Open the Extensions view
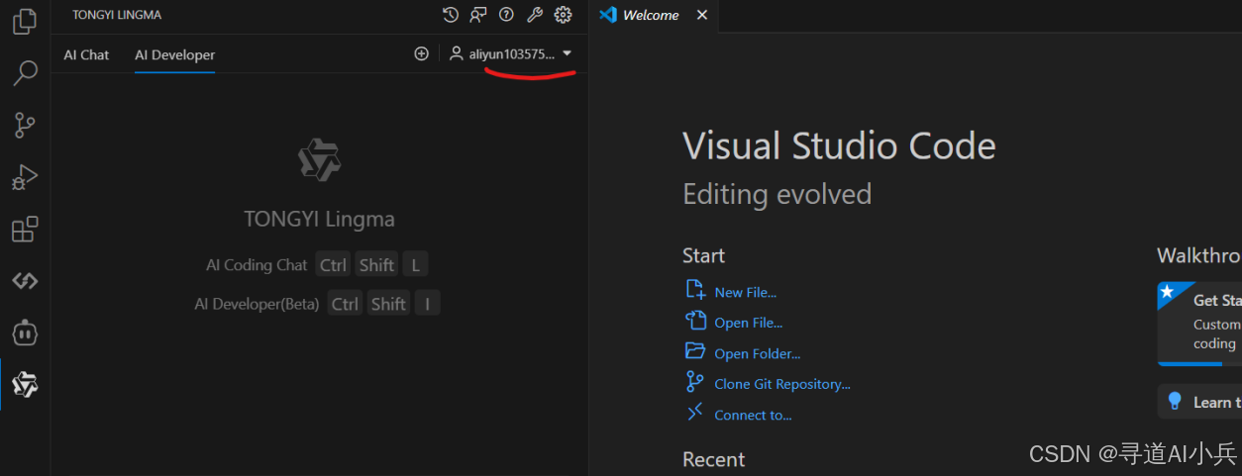This screenshot has height=476, width=1242. coord(25,230)
